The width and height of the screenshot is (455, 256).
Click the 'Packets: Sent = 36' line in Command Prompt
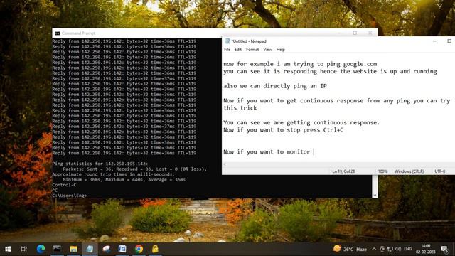134,169
